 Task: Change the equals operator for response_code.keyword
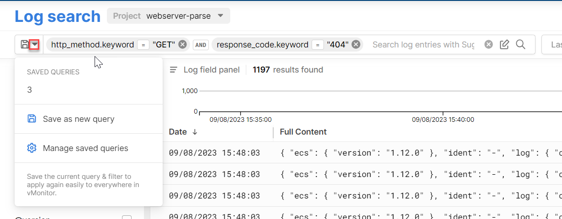(318, 45)
